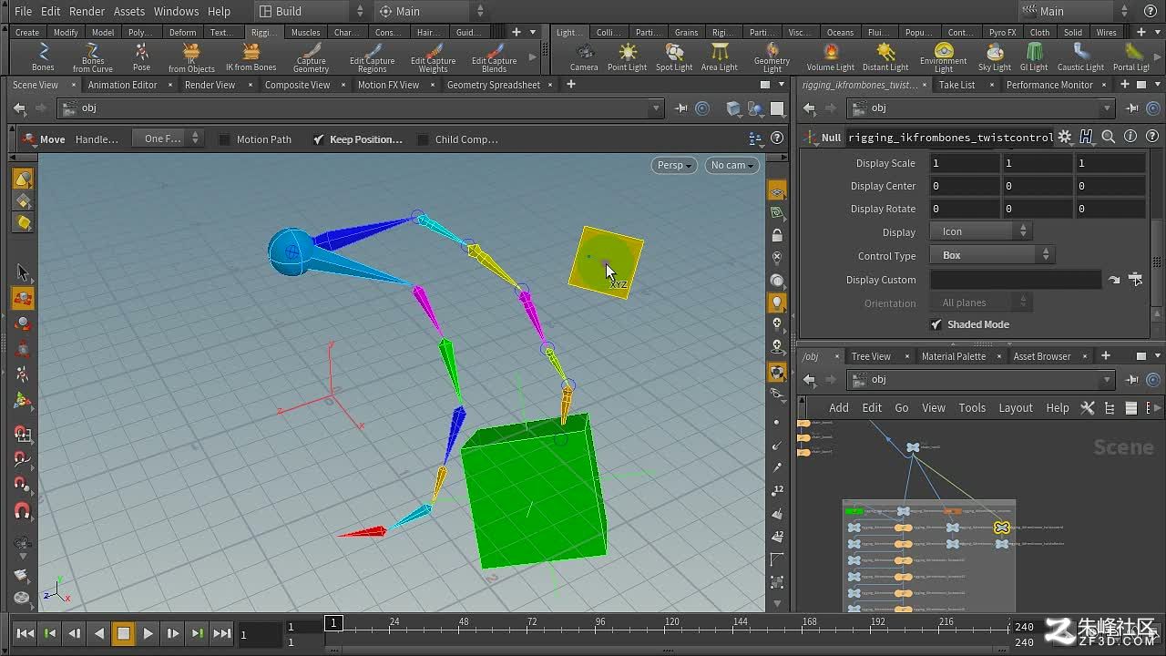Open network editor Tools menu

[x=972, y=407]
